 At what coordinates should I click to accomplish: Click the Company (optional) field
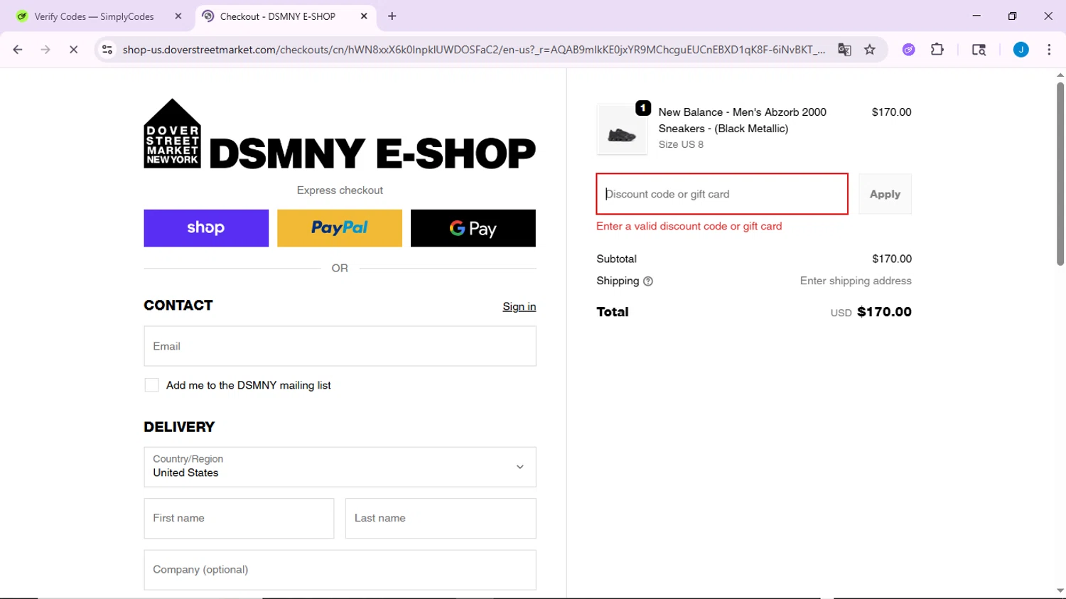point(340,570)
